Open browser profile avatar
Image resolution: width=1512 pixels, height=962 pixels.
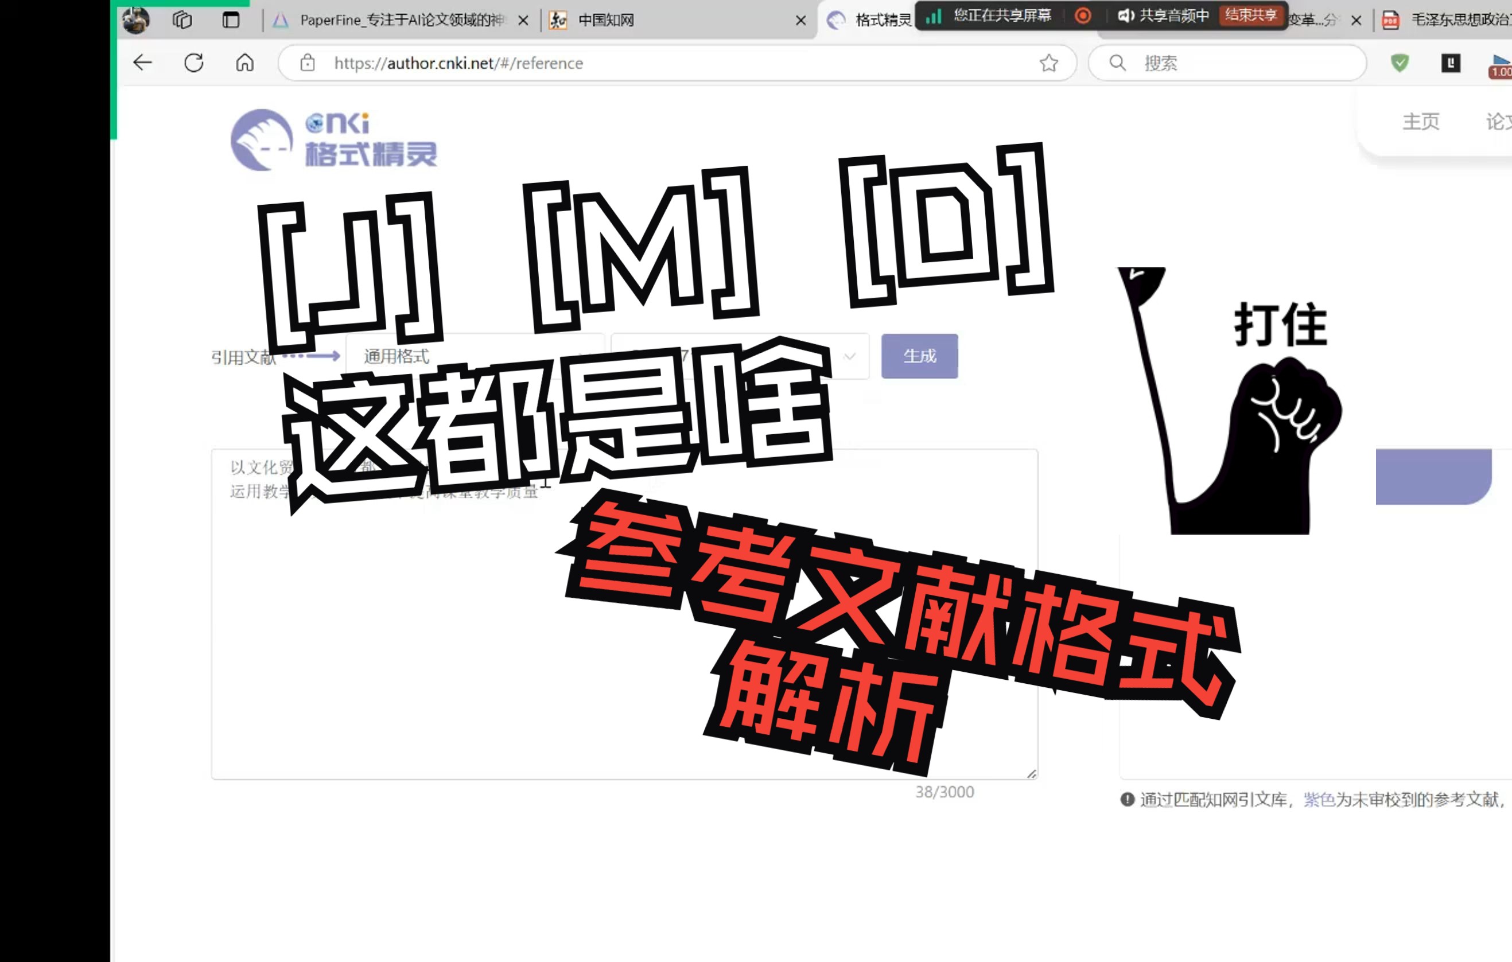point(135,20)
